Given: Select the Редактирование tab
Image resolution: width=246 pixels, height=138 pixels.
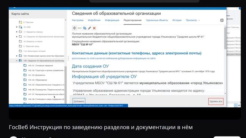Looking at the screenshot, I should click(133, 20).
